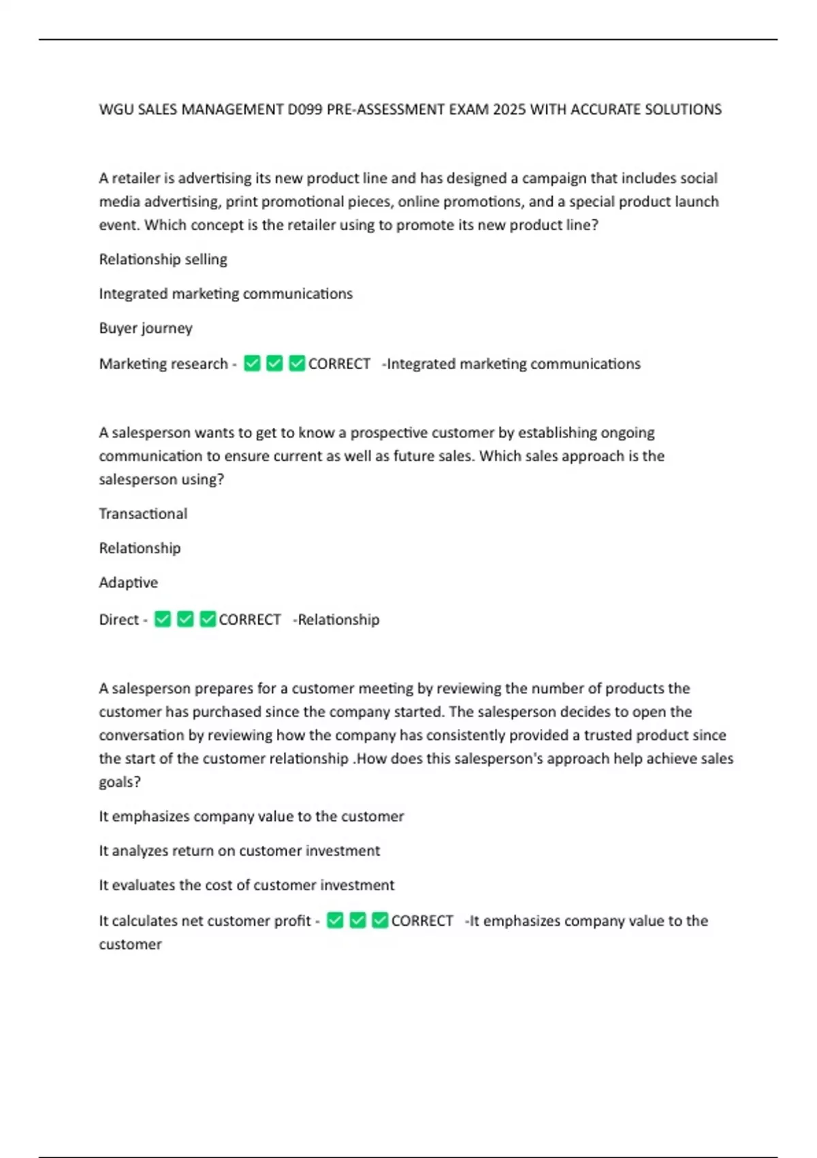
Task: Click the third green checkmark before CORRECT Integrated
Action: click(x=297, y=363)
